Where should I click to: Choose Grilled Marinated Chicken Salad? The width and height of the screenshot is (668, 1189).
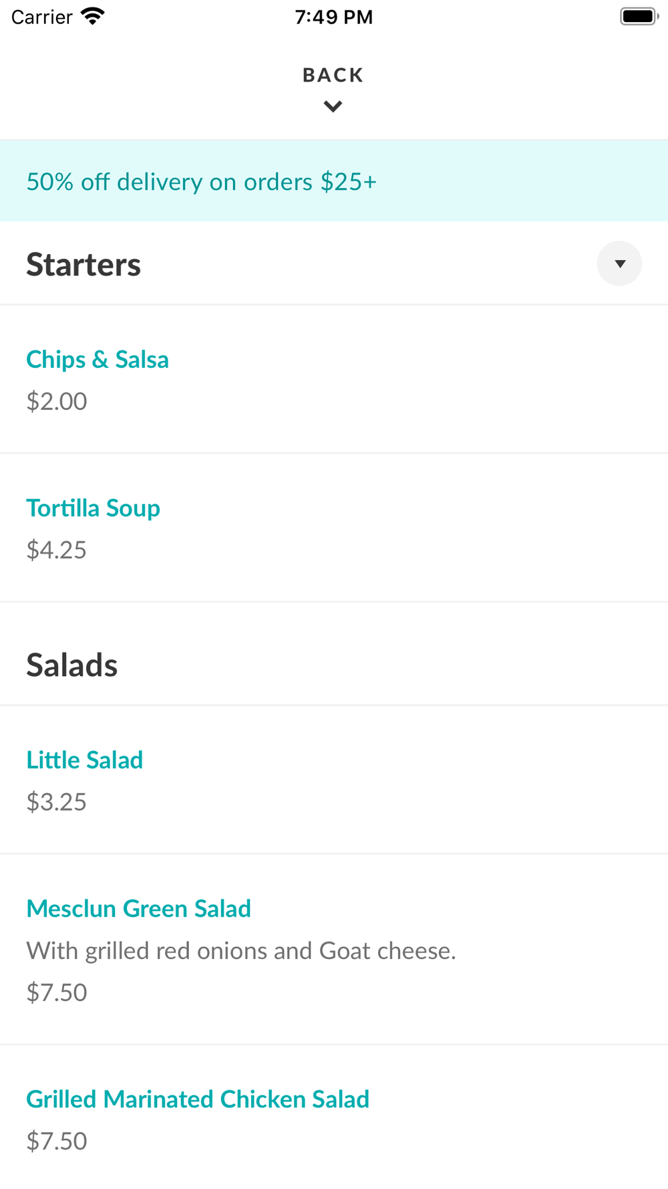pyautogui.click(x=198, y=1099)
